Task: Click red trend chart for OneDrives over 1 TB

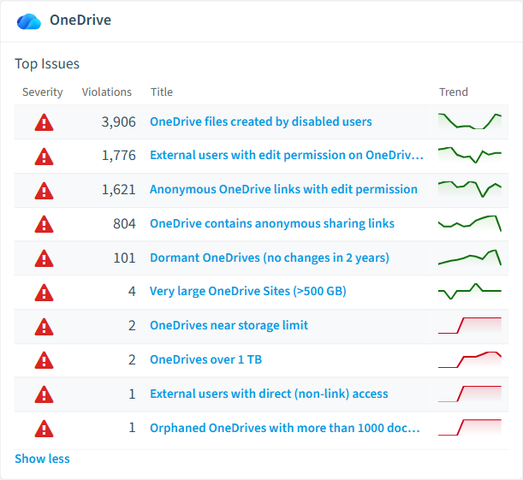Action: click(x=470, y=359)
